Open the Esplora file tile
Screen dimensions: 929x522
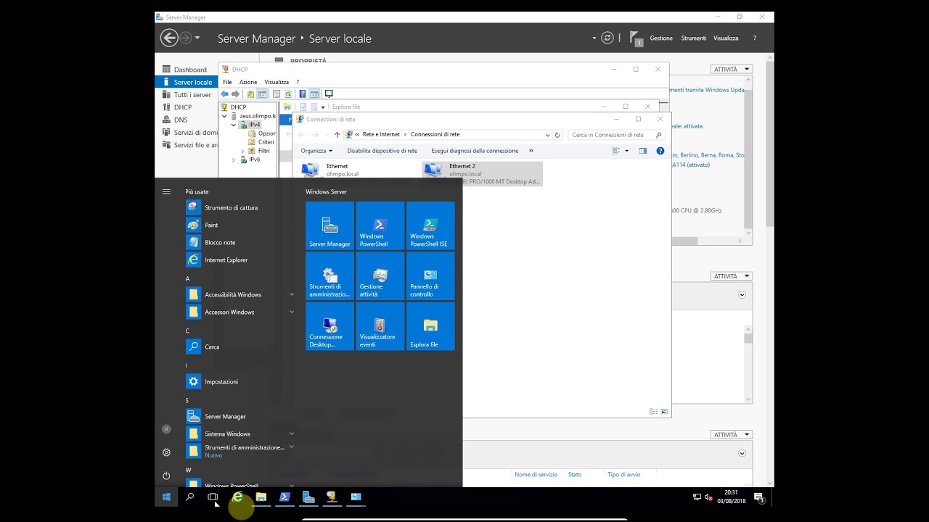click(430, 326)
